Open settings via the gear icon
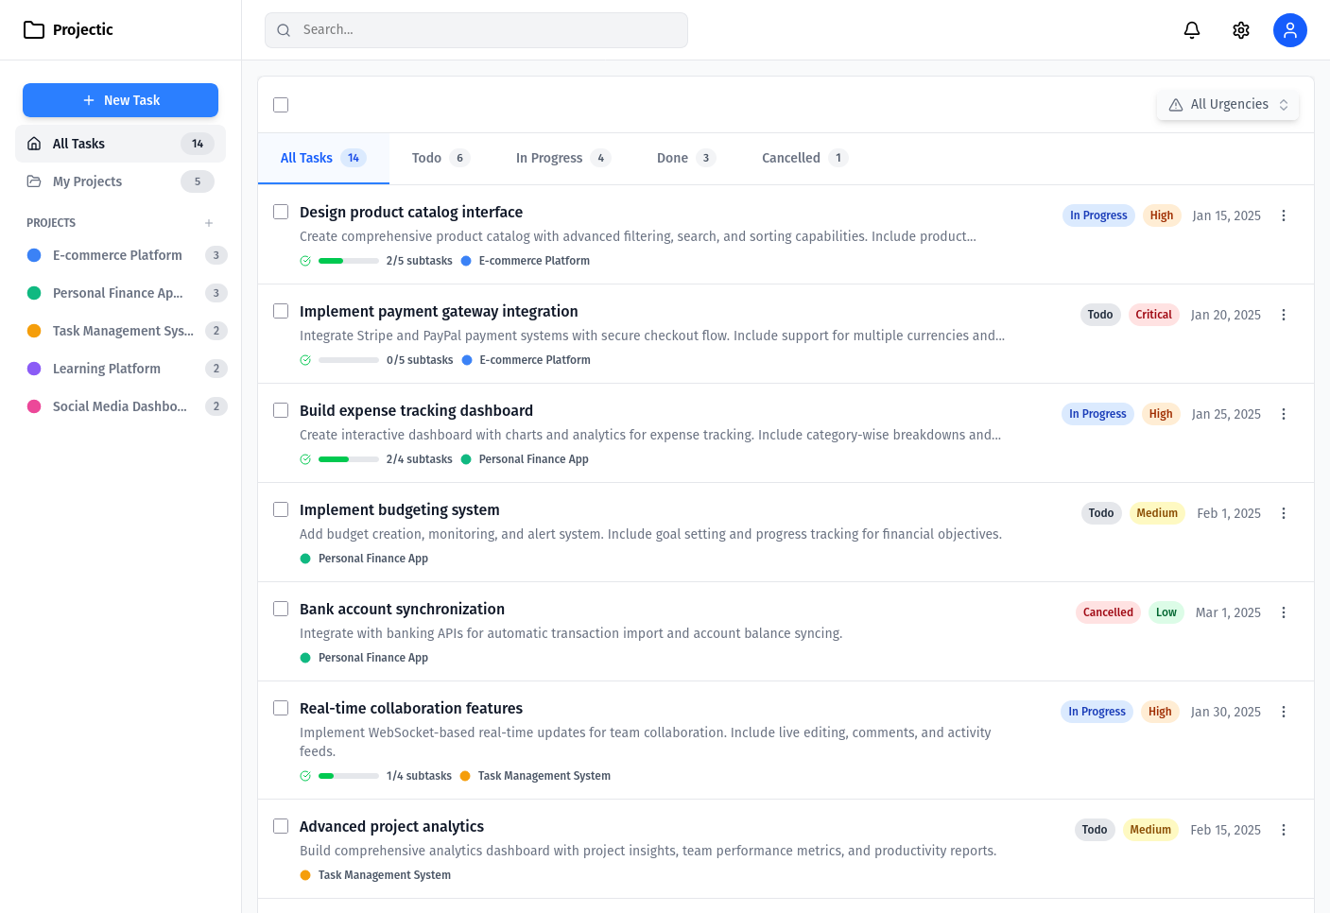This screenshot has height=913, width=1330. pyautogui.click(x=1241, y=30)
